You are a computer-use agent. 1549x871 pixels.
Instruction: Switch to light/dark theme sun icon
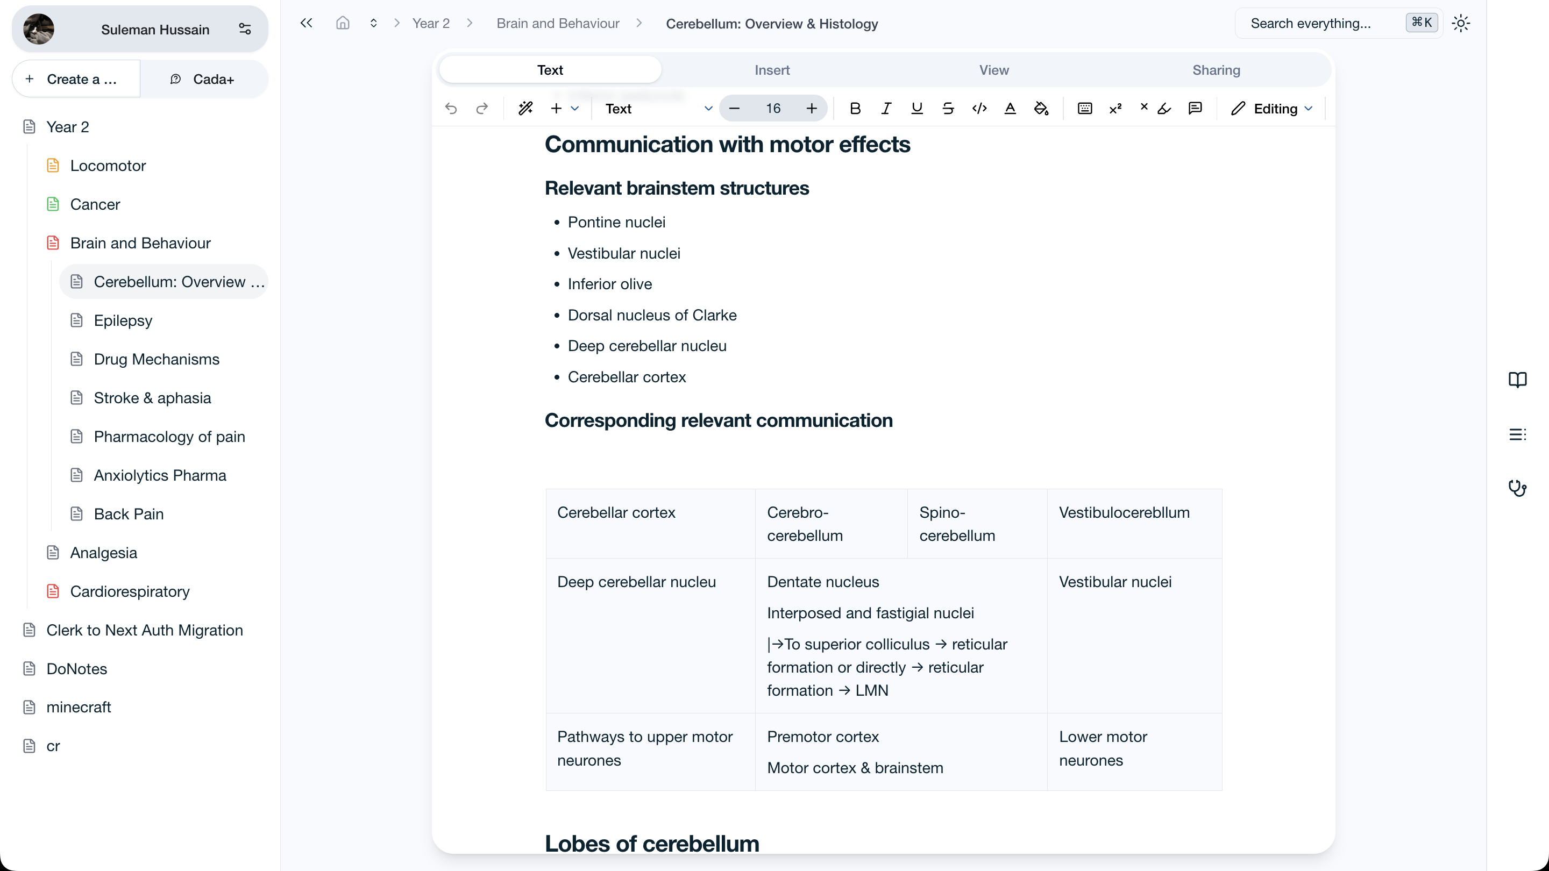click(1461, 24)
